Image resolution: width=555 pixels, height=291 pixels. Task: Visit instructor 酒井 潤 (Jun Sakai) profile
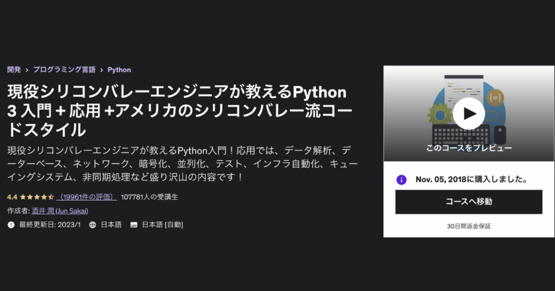(x=60, y=211)
